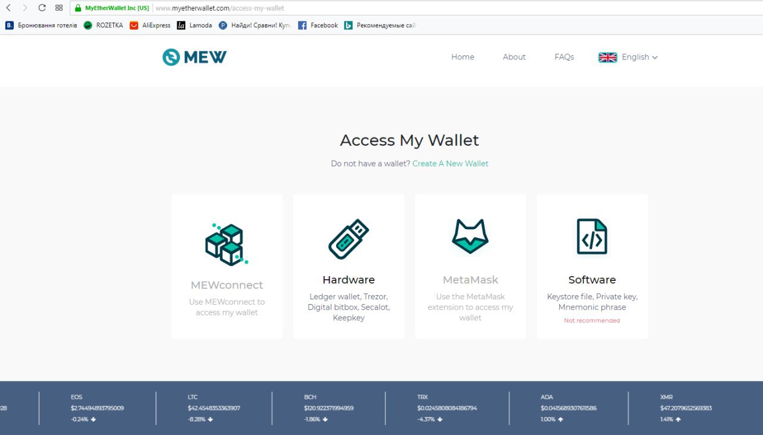This screenshot has height=435, width=763.
Task: Open the ROZETKA bookmark
Action: pyautogui.click(x=103, y=25)
